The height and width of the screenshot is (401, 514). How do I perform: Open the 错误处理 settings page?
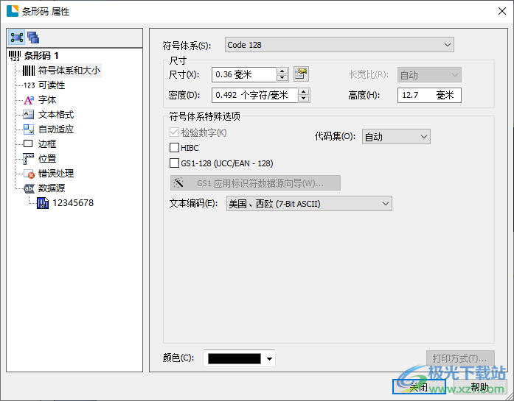point(56,174)
